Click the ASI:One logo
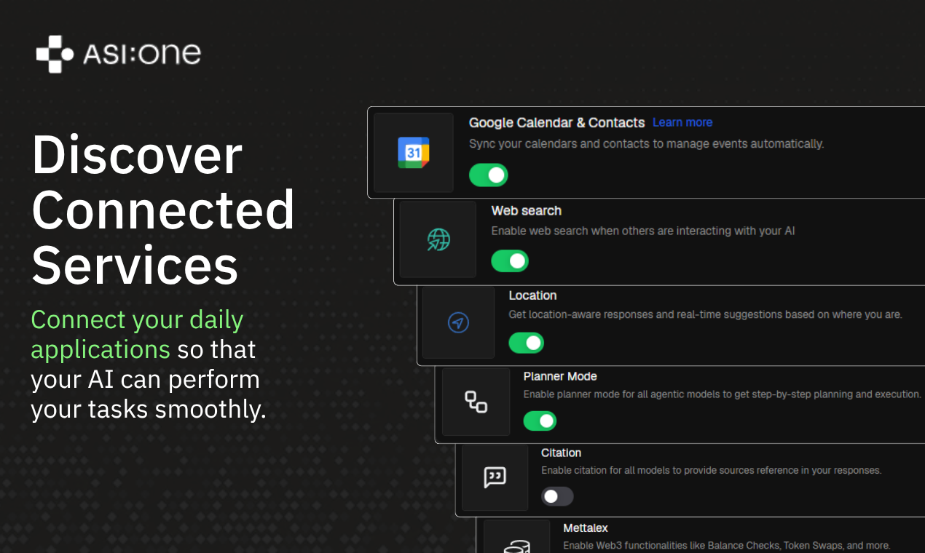 click(x=119, y=54)
